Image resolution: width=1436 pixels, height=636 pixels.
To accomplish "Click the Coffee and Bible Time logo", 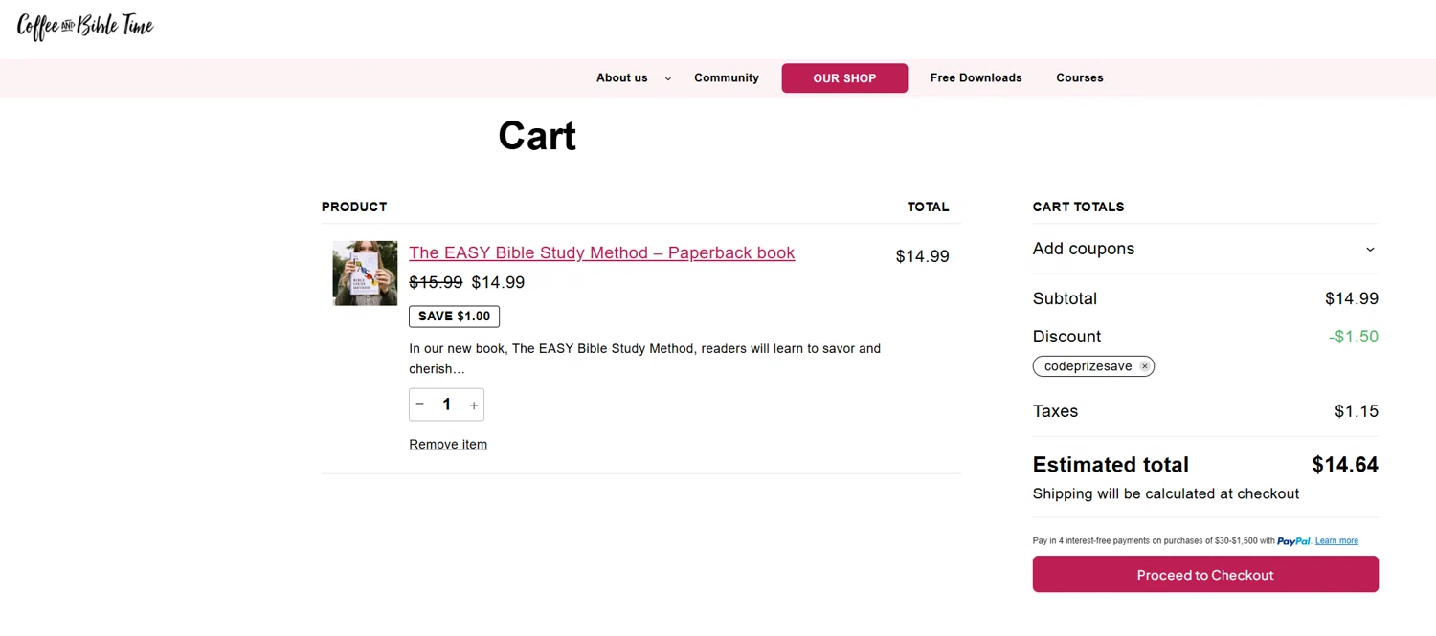I will coord(85,27).
